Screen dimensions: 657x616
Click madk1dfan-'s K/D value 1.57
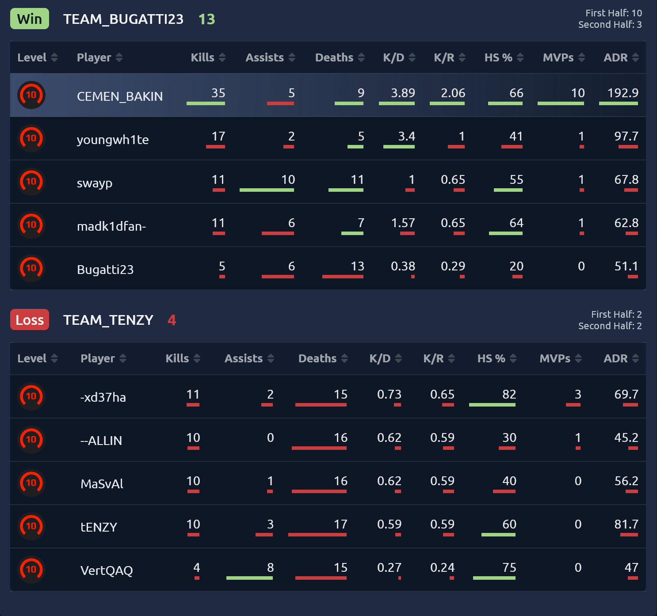[403, 223]
